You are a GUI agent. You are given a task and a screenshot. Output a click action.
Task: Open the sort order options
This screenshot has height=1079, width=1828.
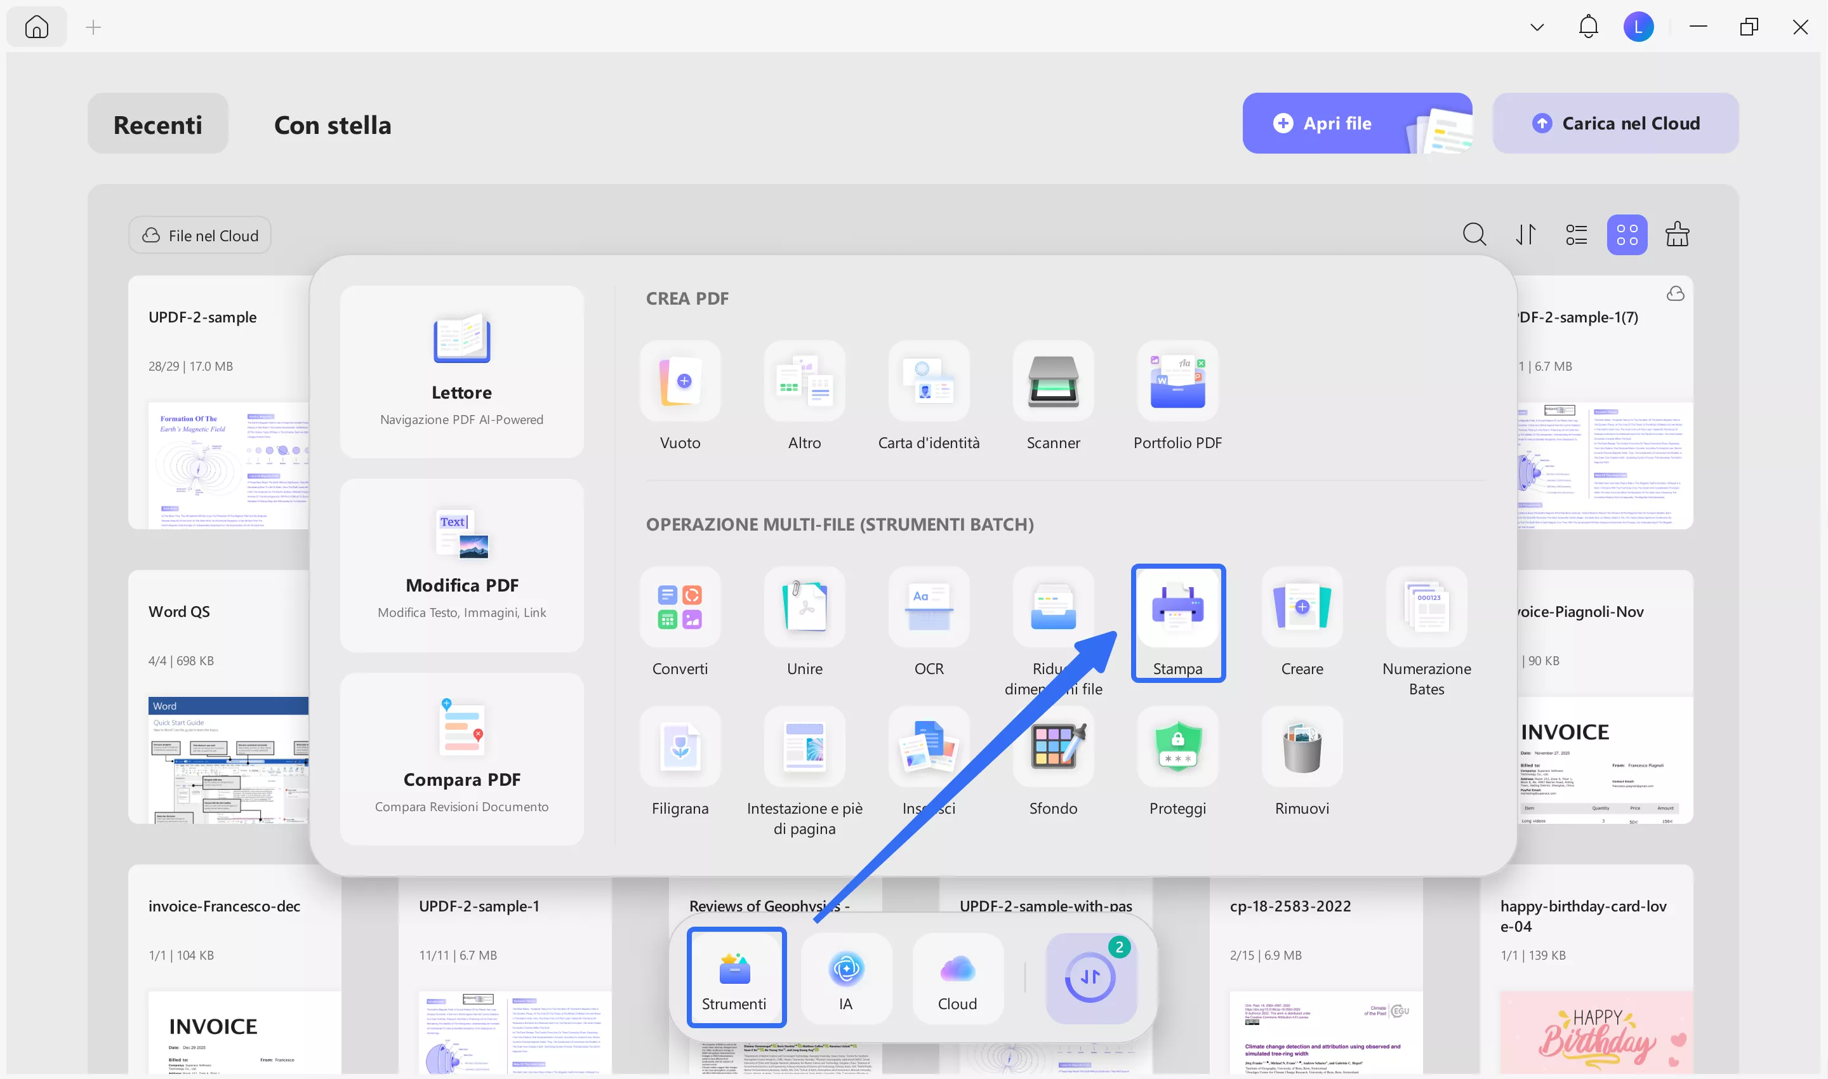coord(1525,235)
